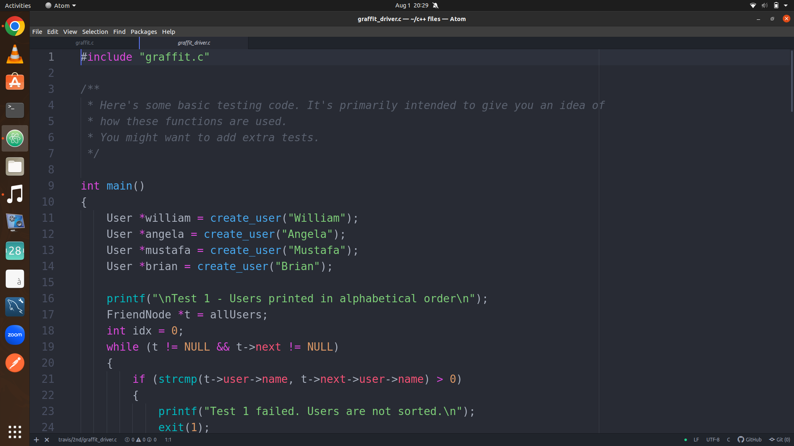The width and height of the screenshot is (794, 446).
Task: Change the C grammar selector
Action: (x=728, y=440)
